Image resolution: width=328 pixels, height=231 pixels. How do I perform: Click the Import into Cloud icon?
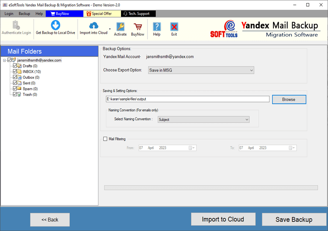pos(93,25)
